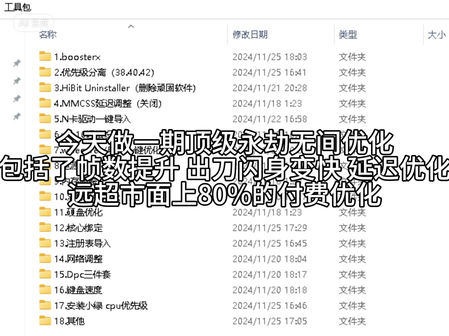Click 文件夹 type cell in 1.boosterx row

(352, 57)
